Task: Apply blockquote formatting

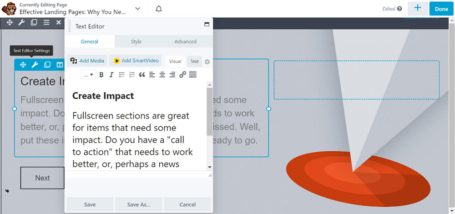Action: coord(142,75)
